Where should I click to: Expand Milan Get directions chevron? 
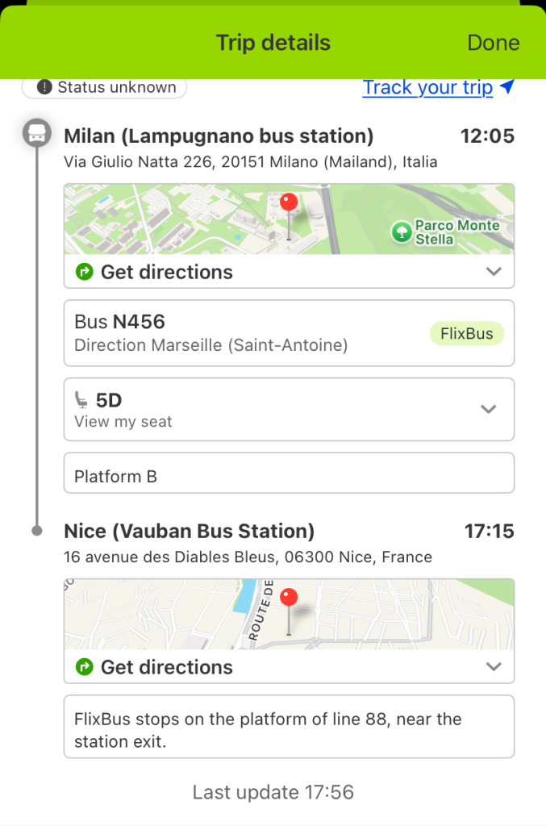(x=494, y=272)
